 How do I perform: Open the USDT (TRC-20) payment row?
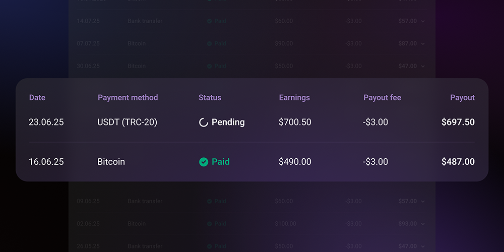[x=251, y=122]
